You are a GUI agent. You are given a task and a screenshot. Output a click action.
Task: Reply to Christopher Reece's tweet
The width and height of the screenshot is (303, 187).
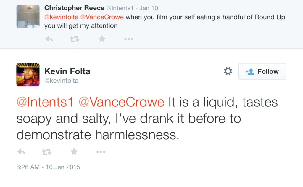tap(49, 39)
